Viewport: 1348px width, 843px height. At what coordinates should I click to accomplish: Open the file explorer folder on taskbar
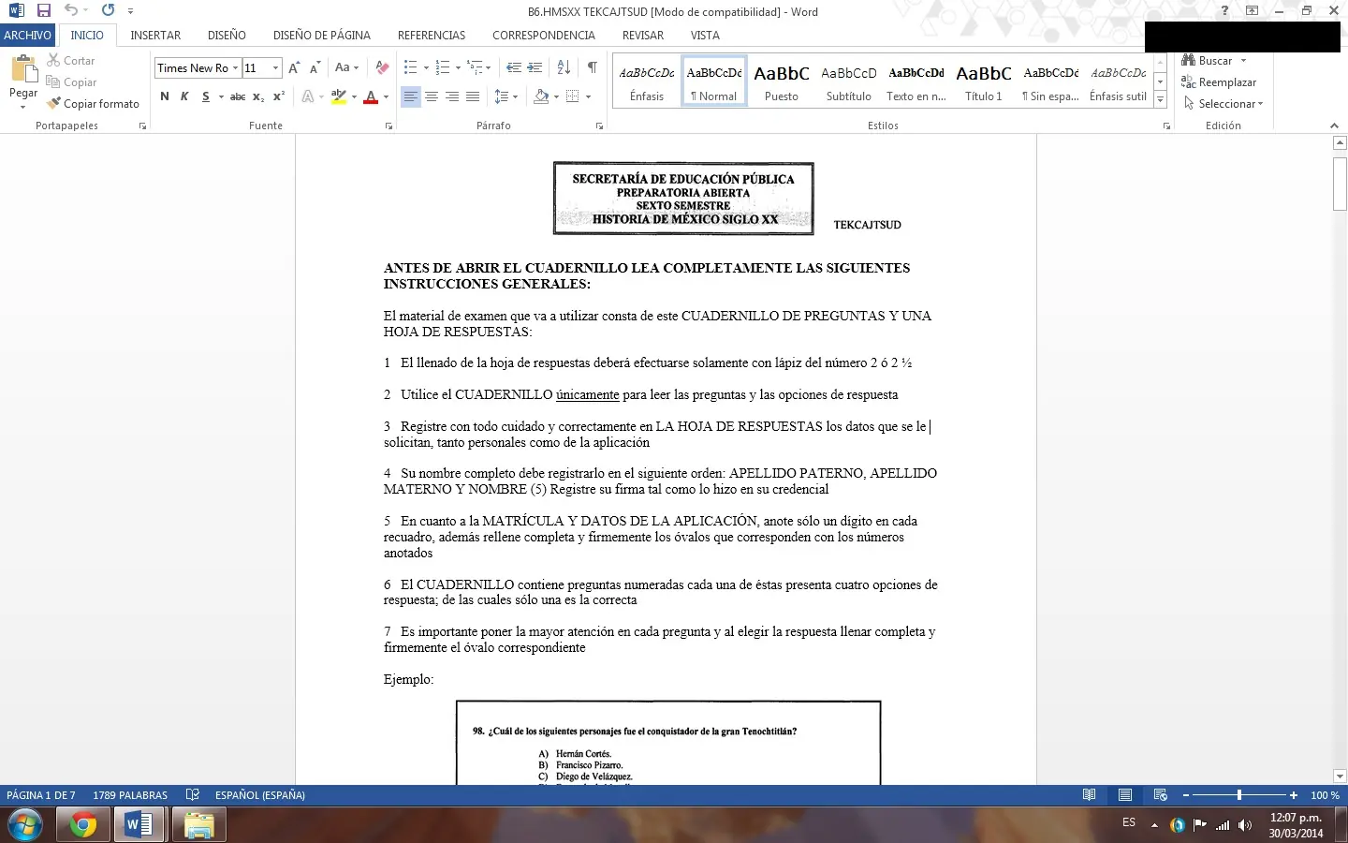tap(198, 825)
